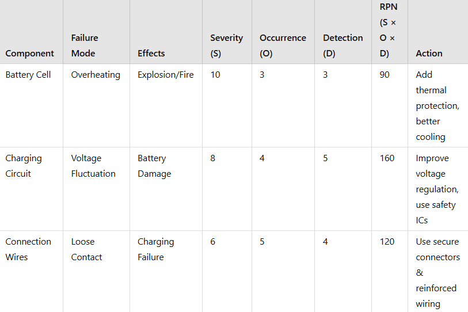
Task: Click the Loose Contact failure mode cell
Action: pyautogui.click(x=87, y=249)
